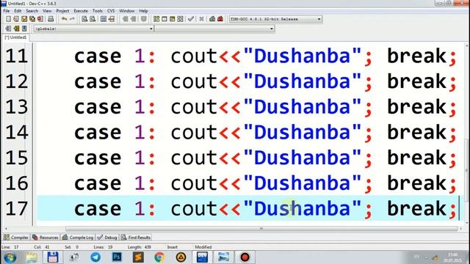Viewport: 470px width, 264px height.
Task: Open the Tools menu
Action: click(x=97, y=11)
